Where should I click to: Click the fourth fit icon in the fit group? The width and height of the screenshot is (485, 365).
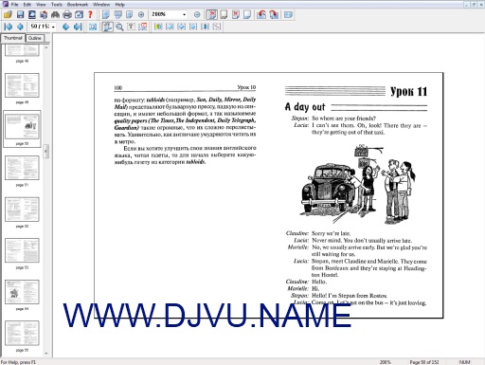(x=193, y=27)
